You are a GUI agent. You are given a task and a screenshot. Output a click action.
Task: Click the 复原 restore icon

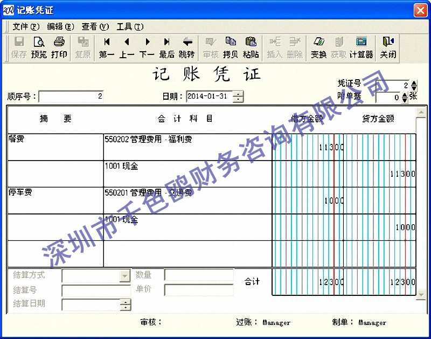[83, 47]
